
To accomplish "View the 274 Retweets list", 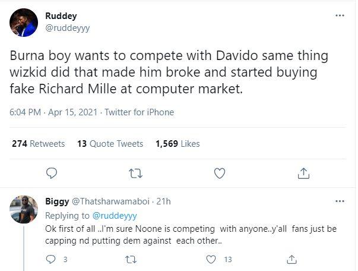I will [38, 144].
